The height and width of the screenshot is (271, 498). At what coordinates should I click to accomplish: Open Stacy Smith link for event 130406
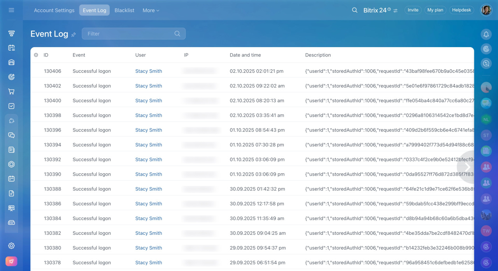[x=149, y=71]
